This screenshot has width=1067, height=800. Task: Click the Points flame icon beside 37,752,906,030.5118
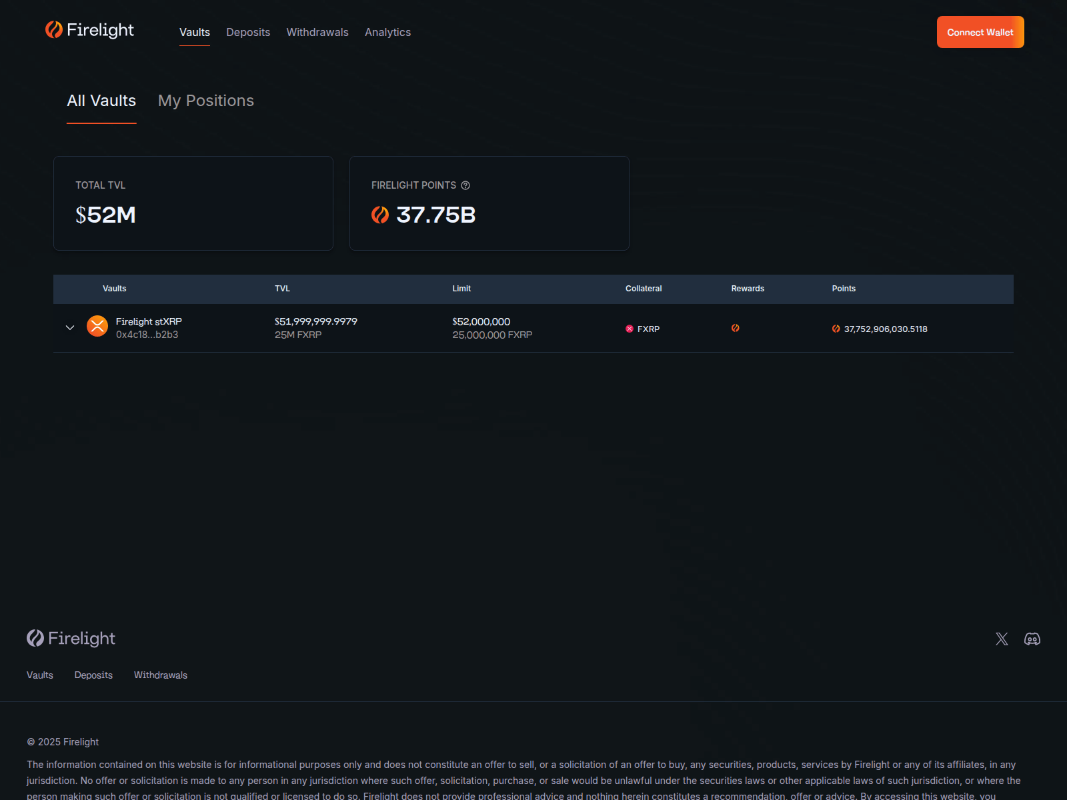pyautogui.click(x=836, y=329)
